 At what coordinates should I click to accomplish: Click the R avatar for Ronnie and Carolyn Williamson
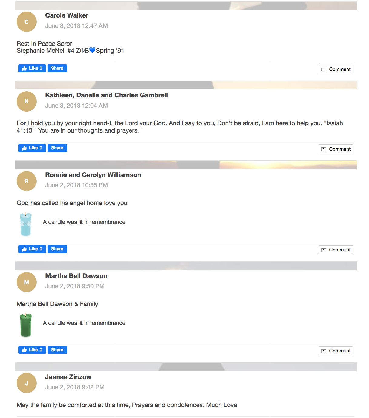27,181
